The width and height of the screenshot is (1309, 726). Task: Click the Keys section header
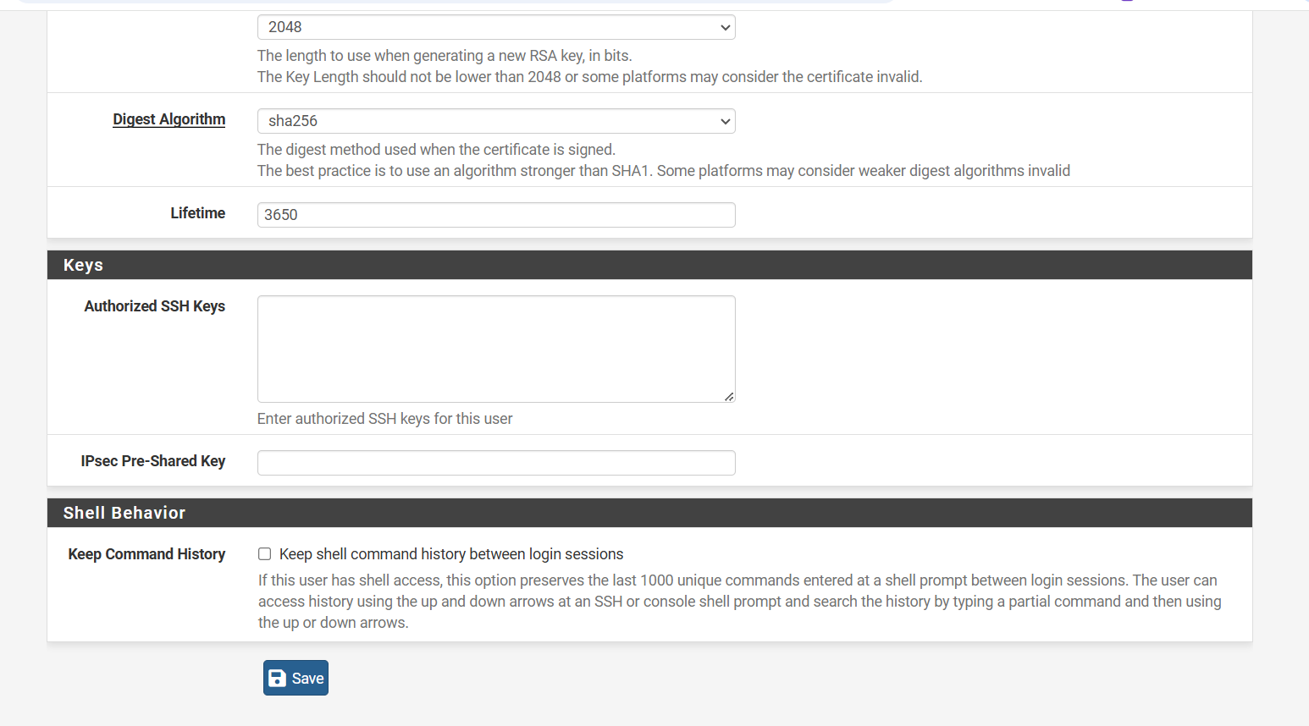tap(83, 265)
